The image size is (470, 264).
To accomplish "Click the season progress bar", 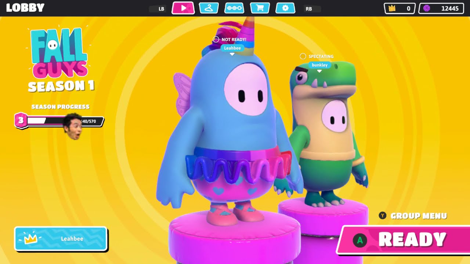I will [x=65, y=121].
